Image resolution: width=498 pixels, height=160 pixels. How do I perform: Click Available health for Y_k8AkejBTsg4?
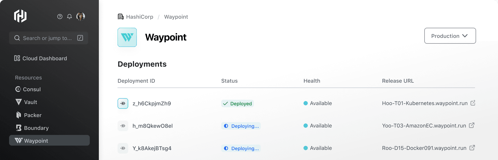point(318,148)
